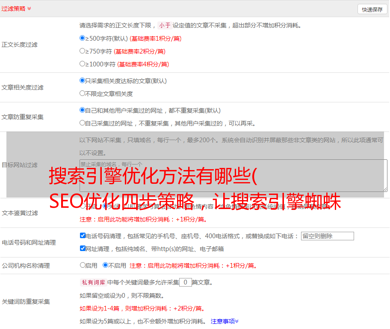Toggle the 网址清理 checkbox
This screenshot has width=390, height=329.
[83, 248]
